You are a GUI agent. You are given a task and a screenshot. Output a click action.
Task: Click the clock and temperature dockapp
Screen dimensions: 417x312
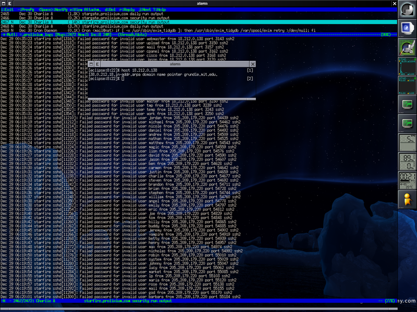pyautogui.click(x=407, y=180)
